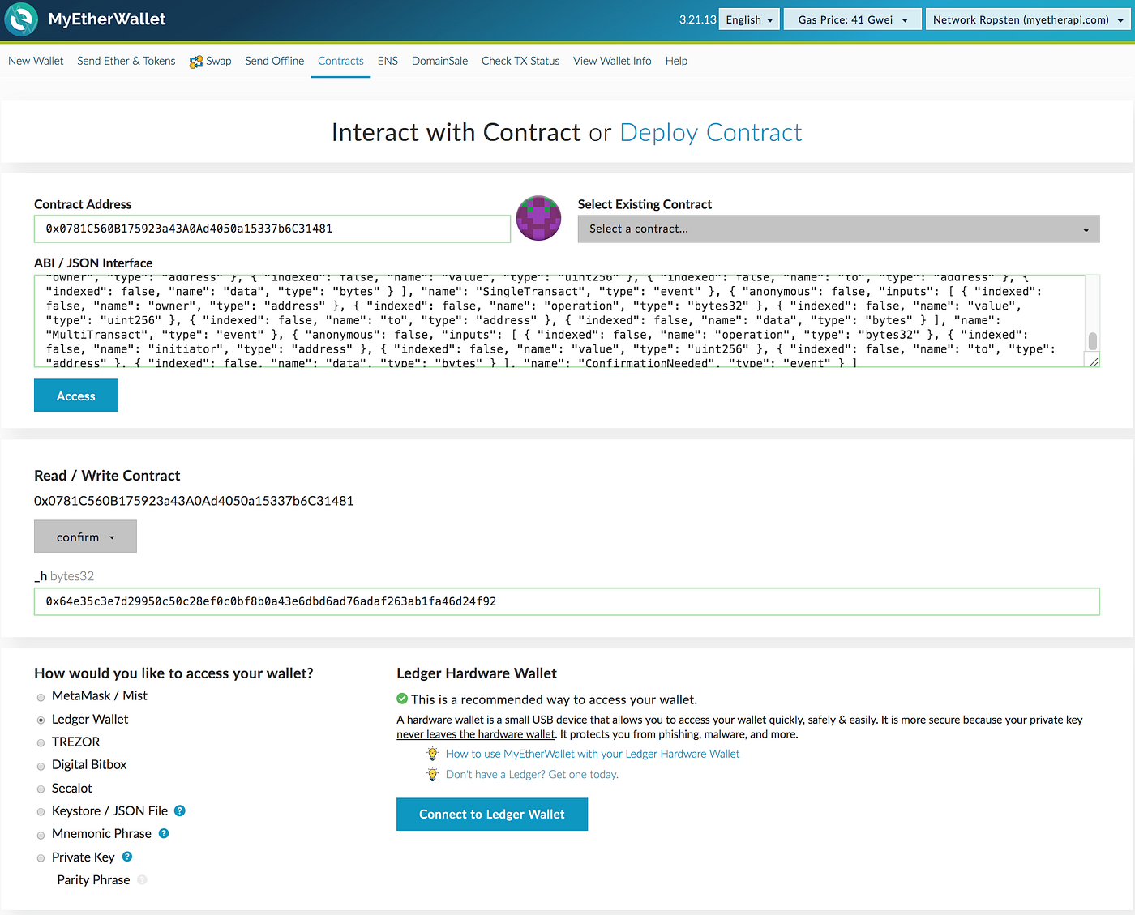
Task: Open the How to use MyEtherWallet with Ledger link
Action: click(593, 754)
